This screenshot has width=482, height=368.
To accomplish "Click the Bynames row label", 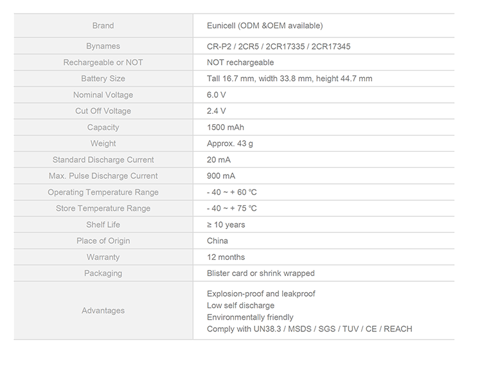I will point(103,46).
